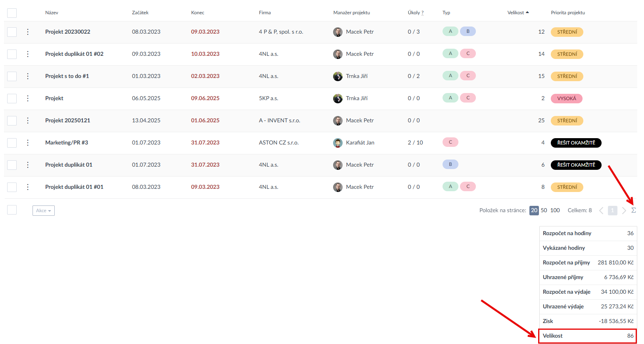Tick the select-all checkbox in the header
644x344 pixels.
click(12, 13)
